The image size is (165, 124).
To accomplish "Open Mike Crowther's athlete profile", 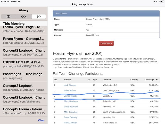I will (x=71, y=112).
